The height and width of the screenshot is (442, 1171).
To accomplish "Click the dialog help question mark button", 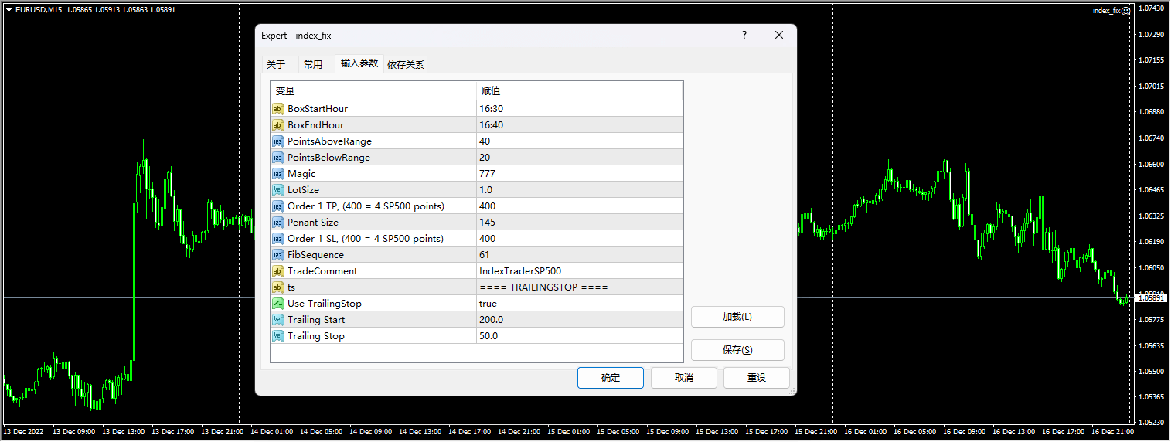I will (744, 36).
